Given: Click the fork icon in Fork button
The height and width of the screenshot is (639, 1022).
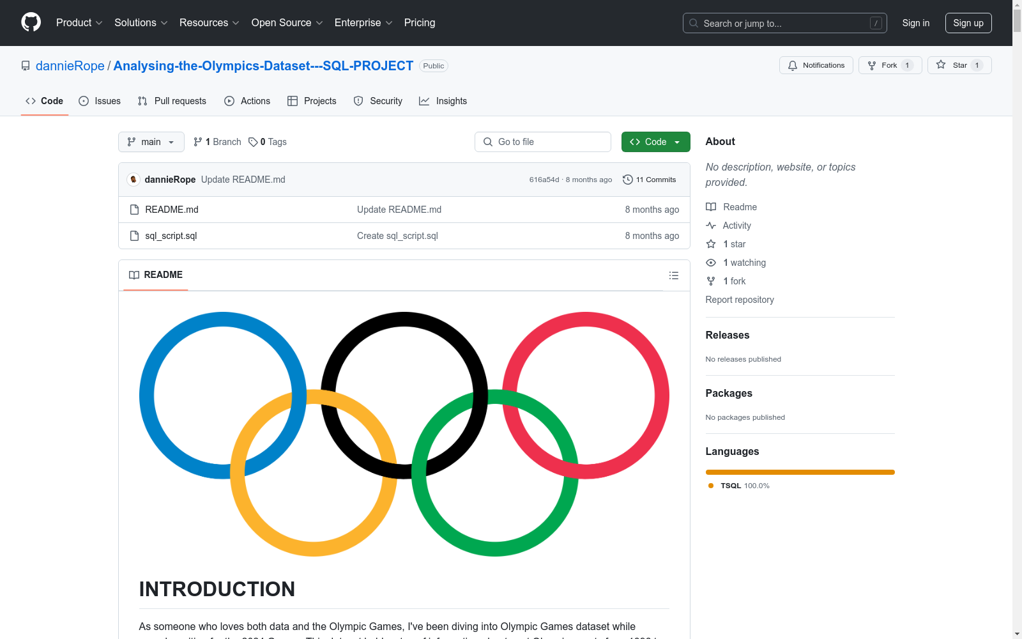Looking at the screenshot, I should (x=872, y=65).
